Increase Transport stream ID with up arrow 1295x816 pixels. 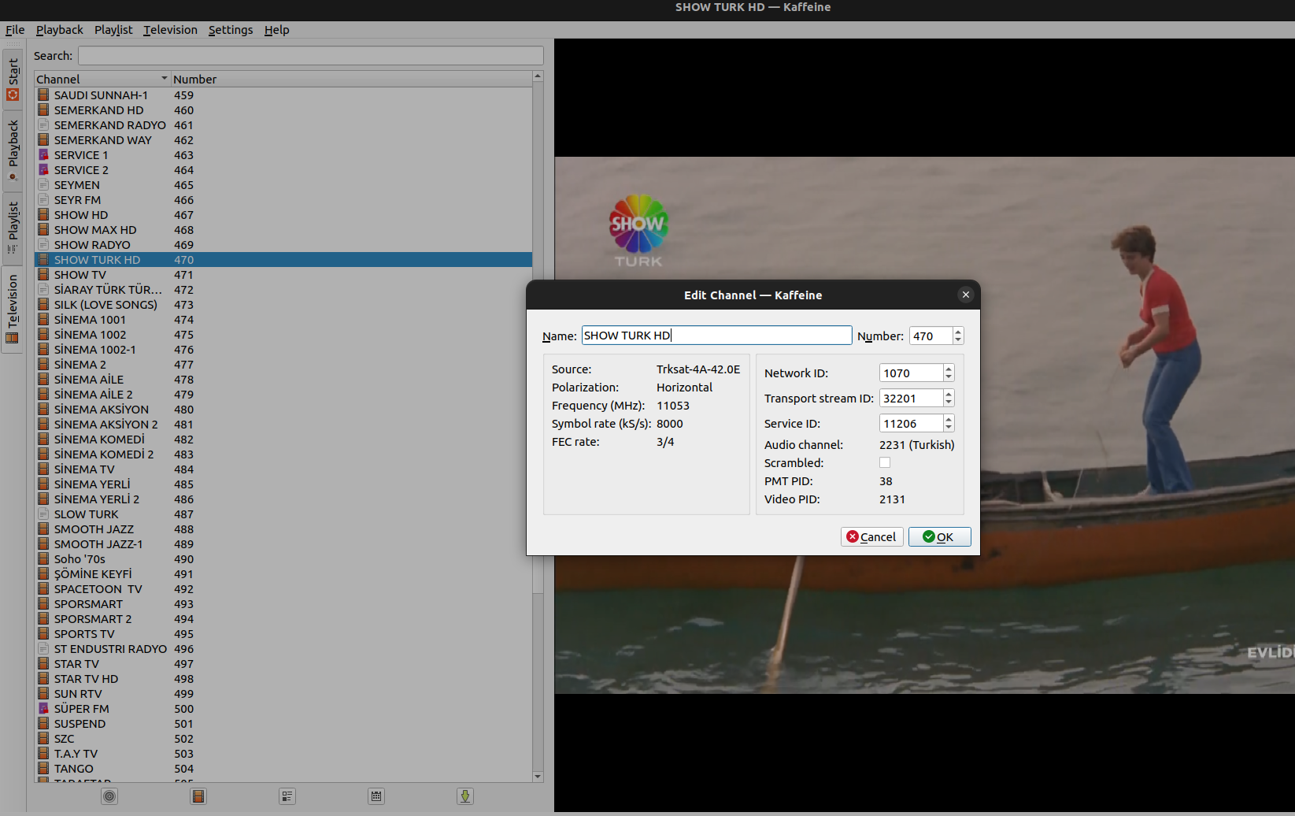[x=949, y=394]
